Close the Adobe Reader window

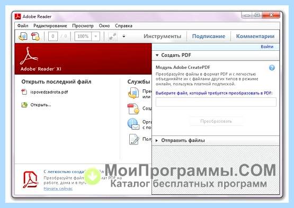coord(271,15)
